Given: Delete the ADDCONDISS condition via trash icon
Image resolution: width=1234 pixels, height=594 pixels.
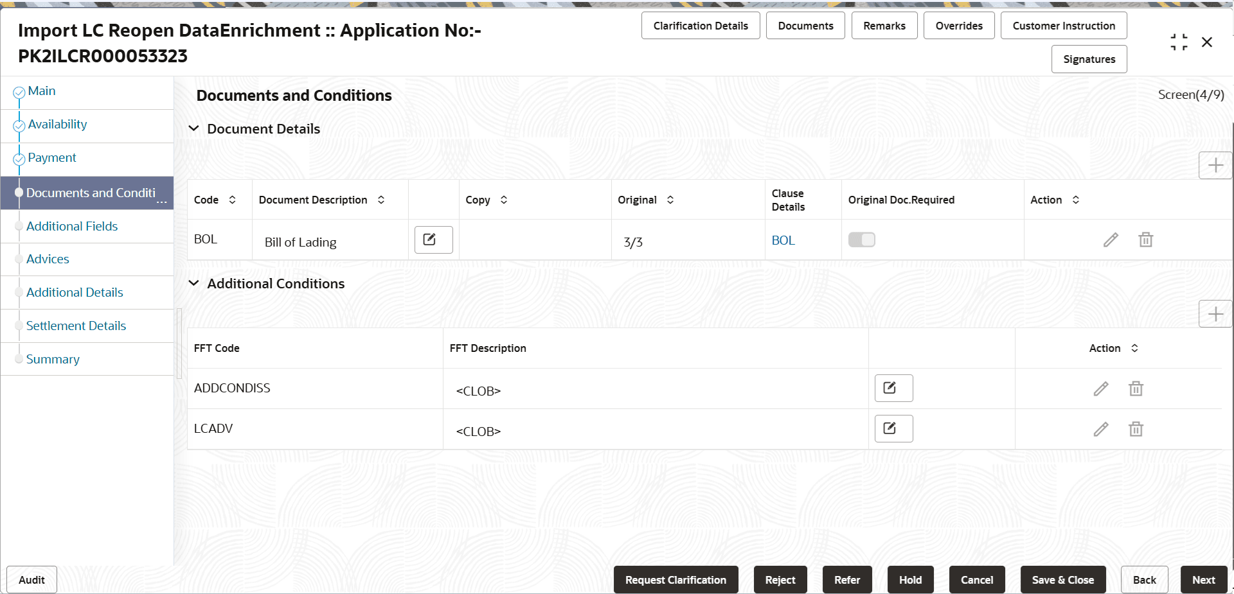Looking at the screenshot, I should click(x=1135, y=389).
